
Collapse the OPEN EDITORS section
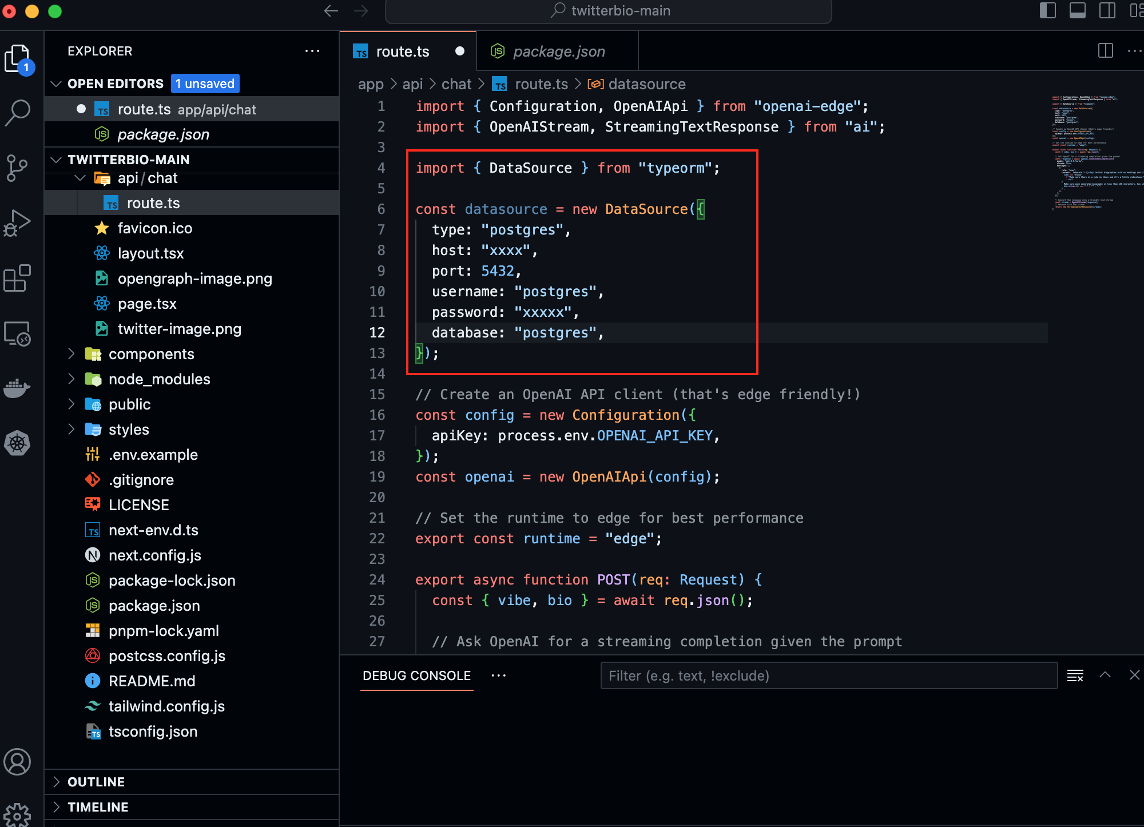56,84
